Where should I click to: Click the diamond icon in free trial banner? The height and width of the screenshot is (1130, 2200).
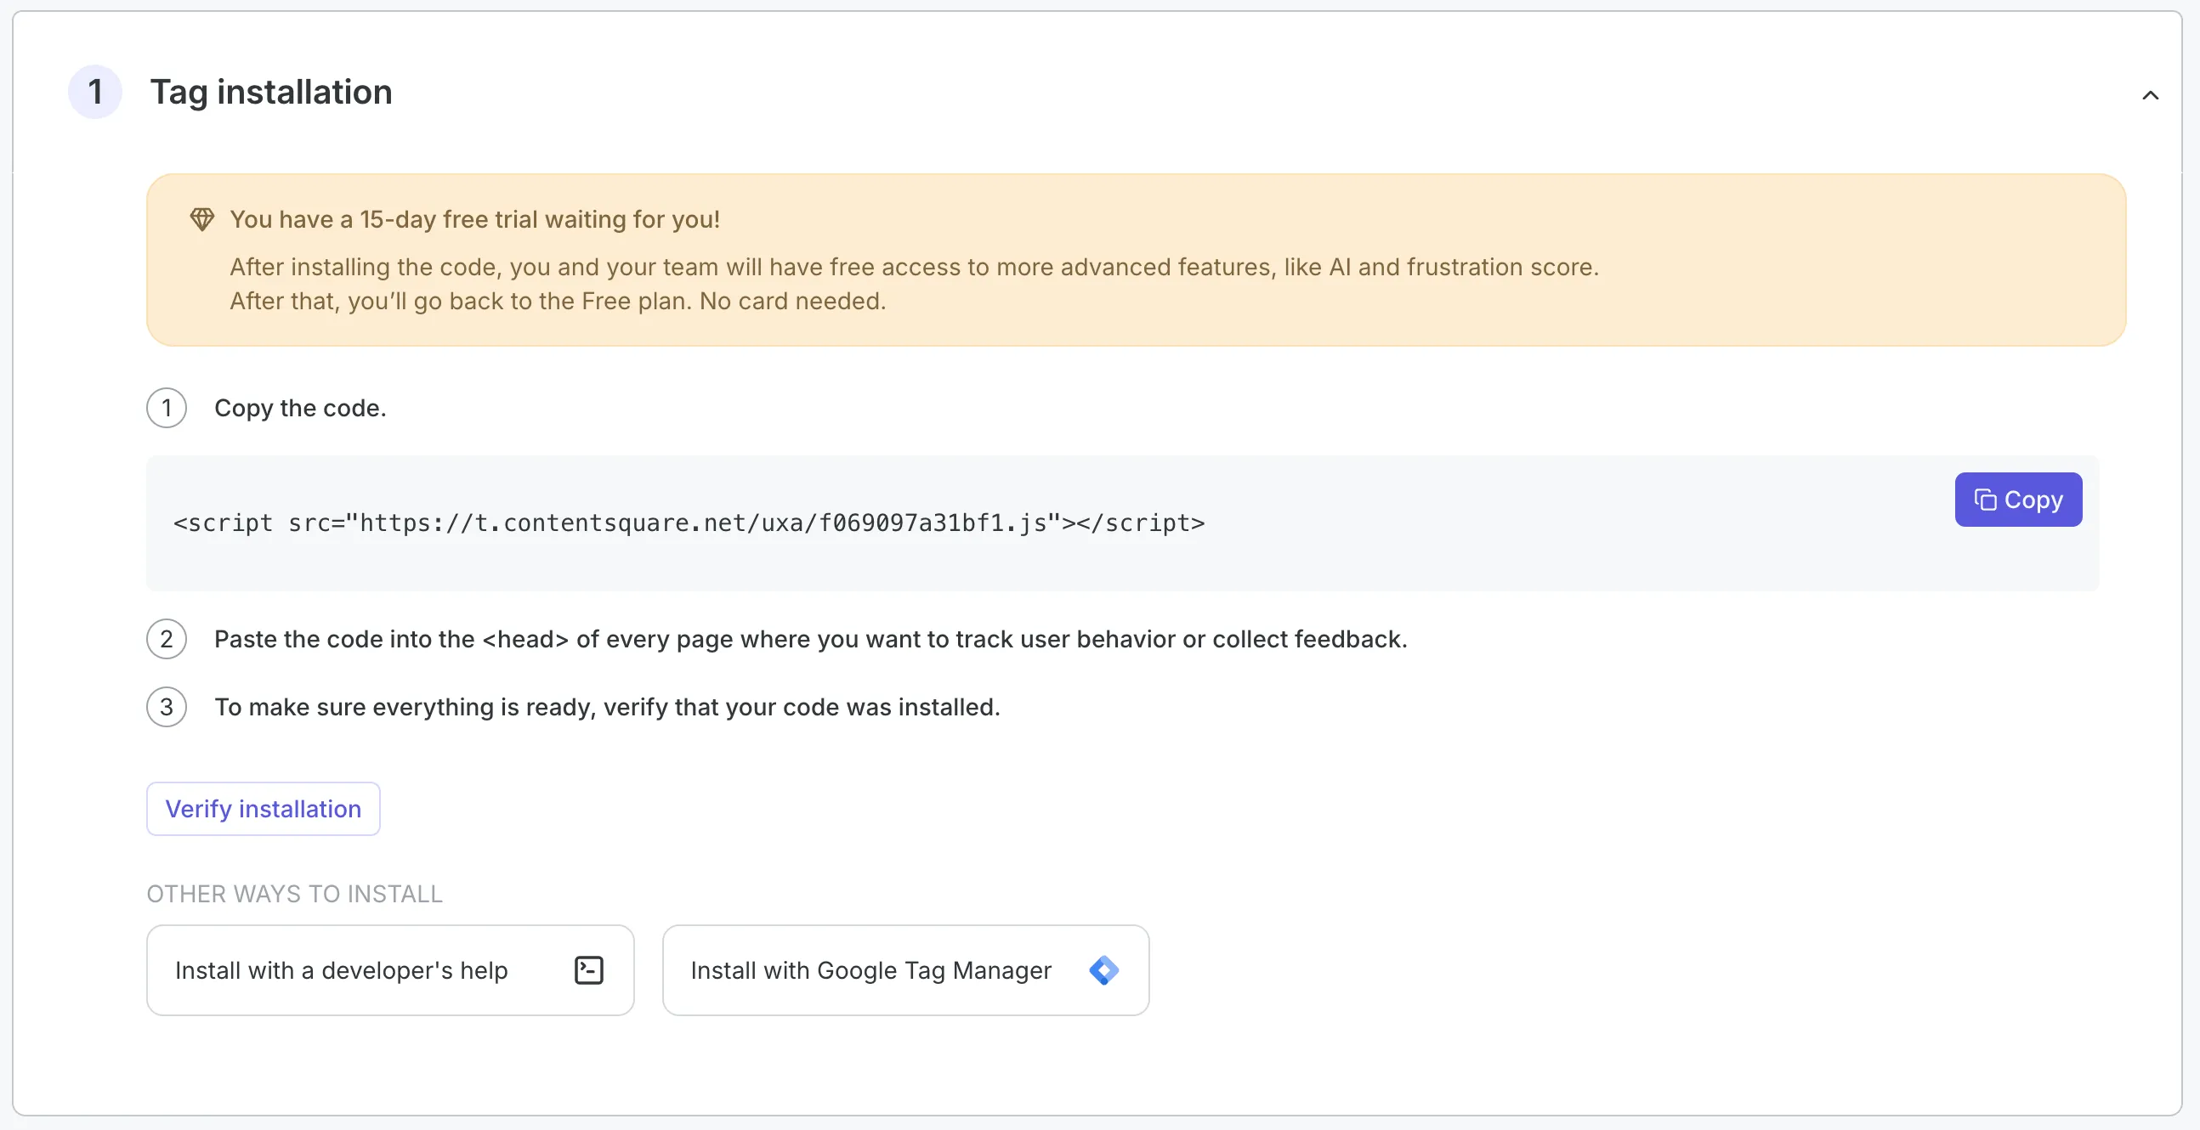pos(201,219)
